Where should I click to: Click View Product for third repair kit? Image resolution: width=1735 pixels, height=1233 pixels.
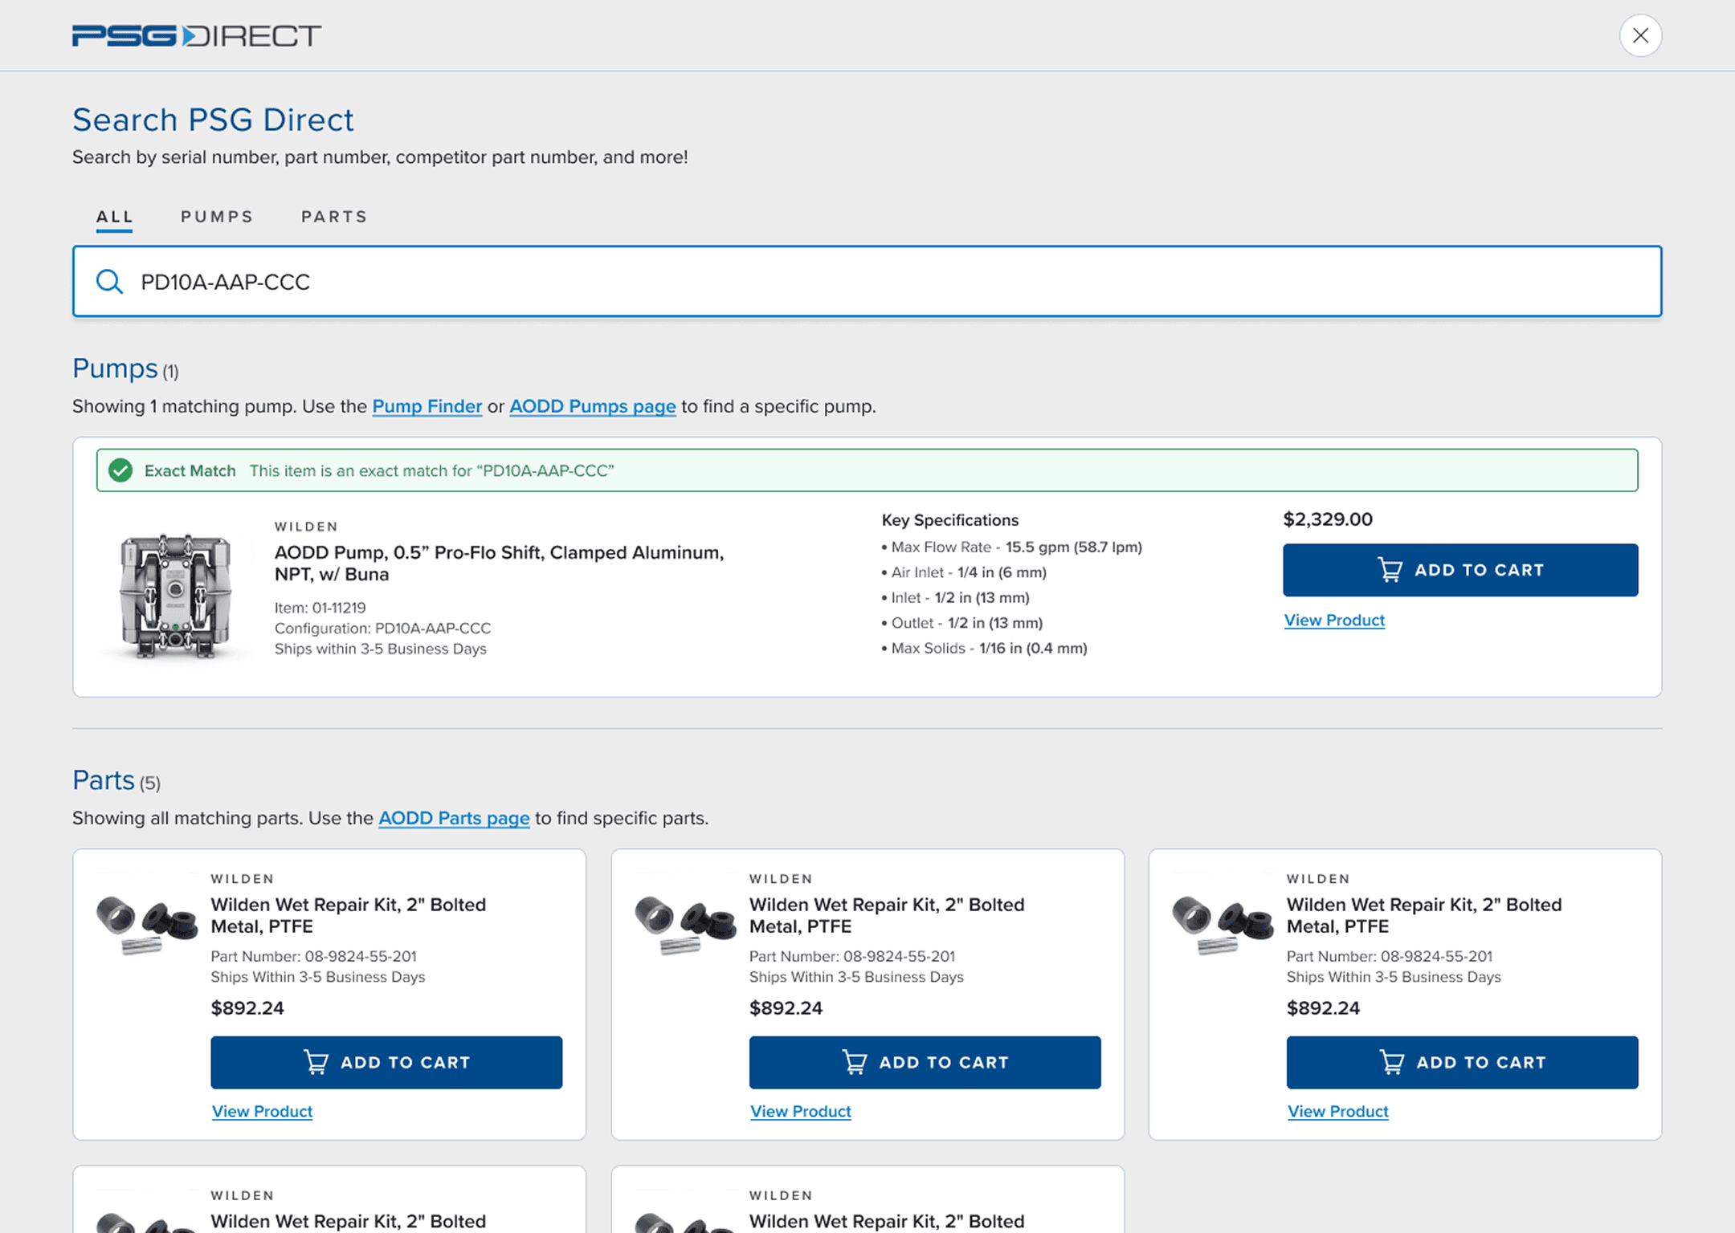coord(1337,1112)
